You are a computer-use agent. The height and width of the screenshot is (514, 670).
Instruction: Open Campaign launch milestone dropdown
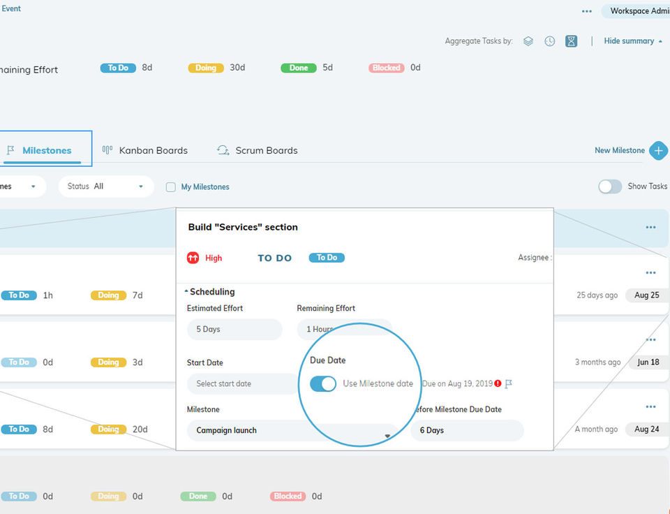coord(293,430)
